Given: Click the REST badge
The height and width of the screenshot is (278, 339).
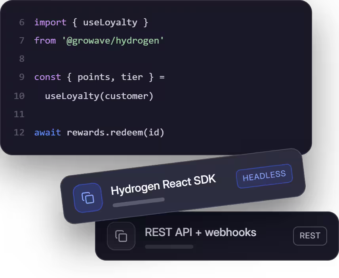Looking at the screenshot, I should coord(310,236).
